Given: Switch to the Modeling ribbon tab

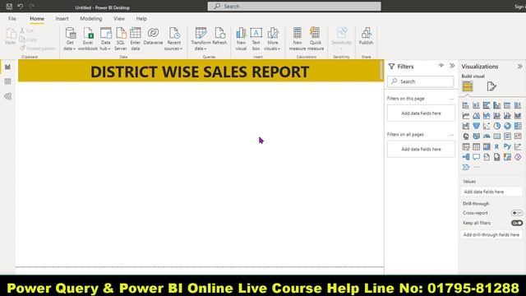Looking at the screenshot, I should (x=91, y=19).
